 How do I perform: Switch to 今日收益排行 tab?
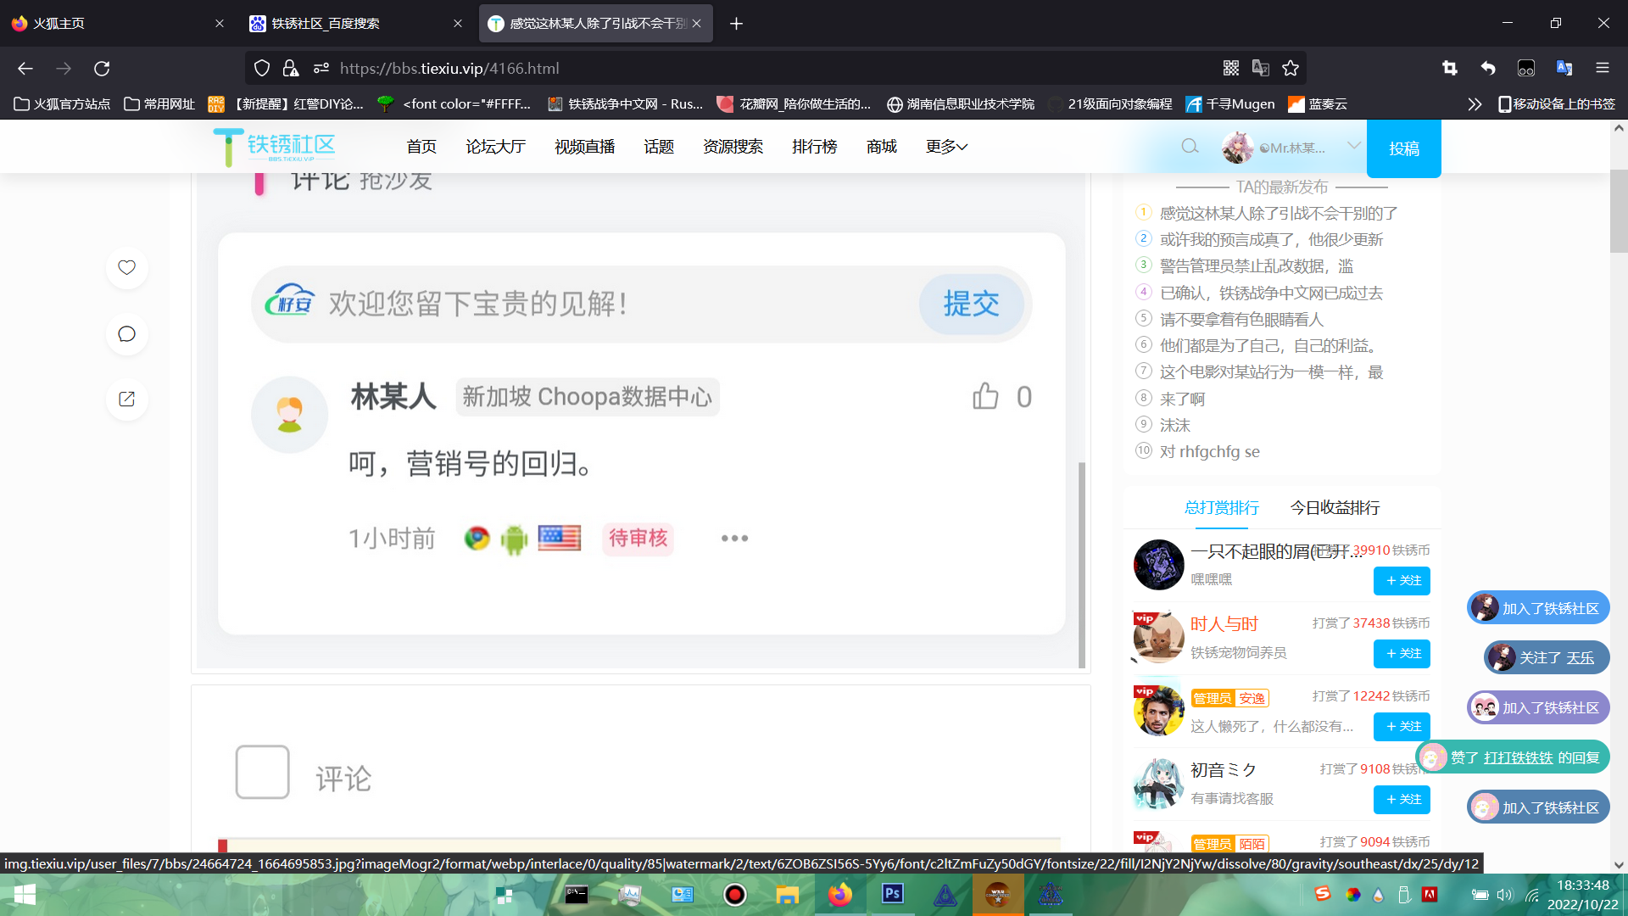coord(1335,507)
